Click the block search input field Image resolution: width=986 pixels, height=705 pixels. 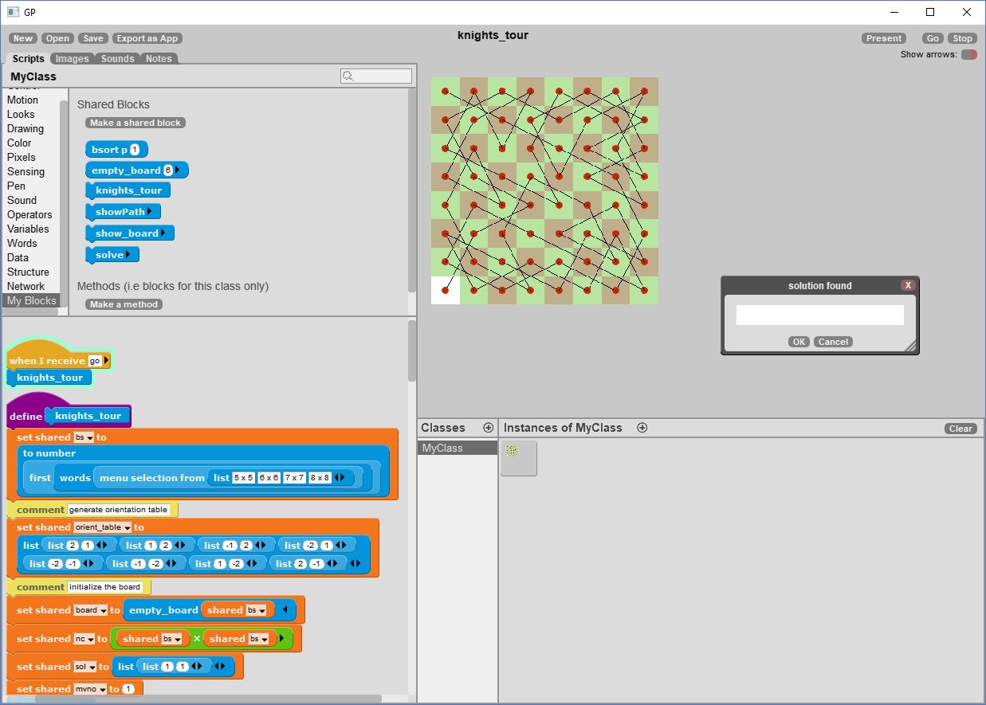(377, 76)
